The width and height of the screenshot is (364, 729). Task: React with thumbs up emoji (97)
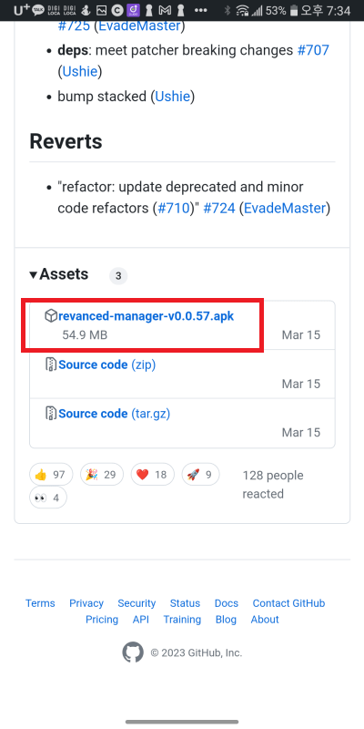coord(51,475)
